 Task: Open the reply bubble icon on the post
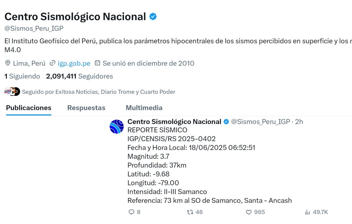131,212
